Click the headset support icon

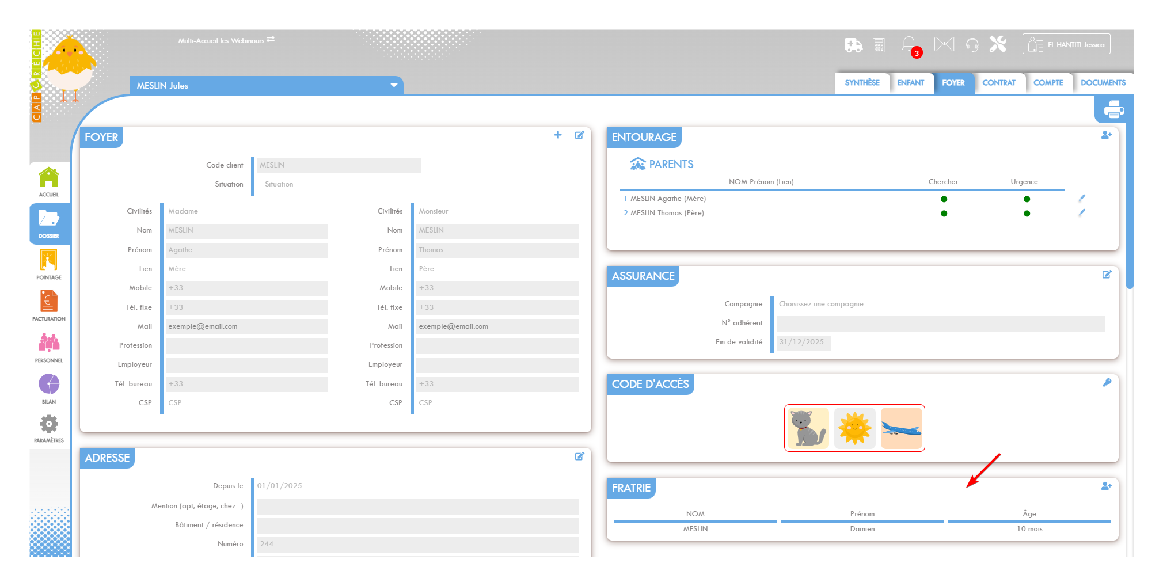(x=972, y=45)
